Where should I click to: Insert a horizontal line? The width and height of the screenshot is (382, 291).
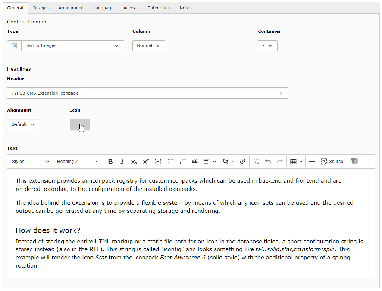point(312,162)
